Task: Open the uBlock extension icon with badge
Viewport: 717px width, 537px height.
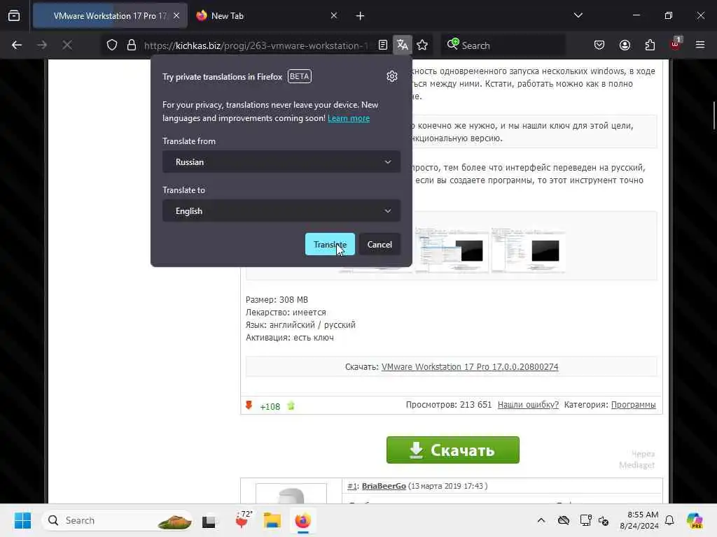Action: coord(676,44)
